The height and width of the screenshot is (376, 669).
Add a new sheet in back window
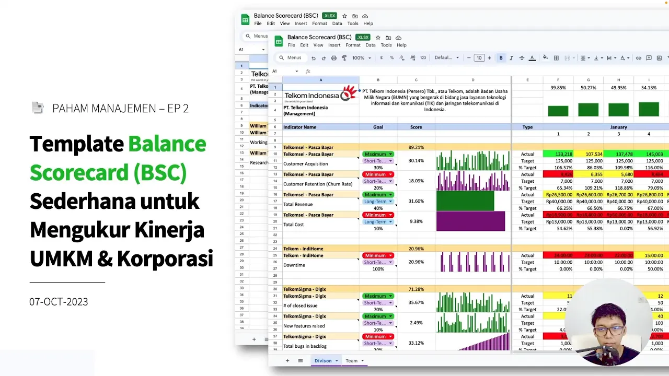pyautogui.click(x=254, y=339)
